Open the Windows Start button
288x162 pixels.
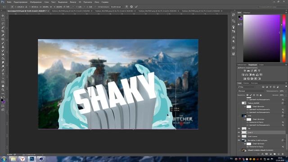click(x=4, y=159)
